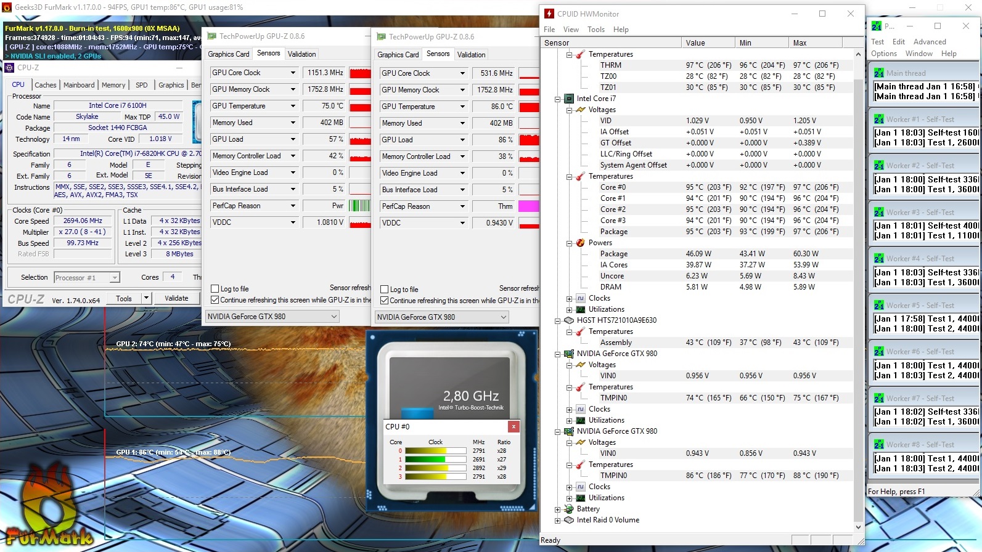Click second NVIDIA GeForce GTX 980 card icon
982x552 pixels.
(569, 431)
